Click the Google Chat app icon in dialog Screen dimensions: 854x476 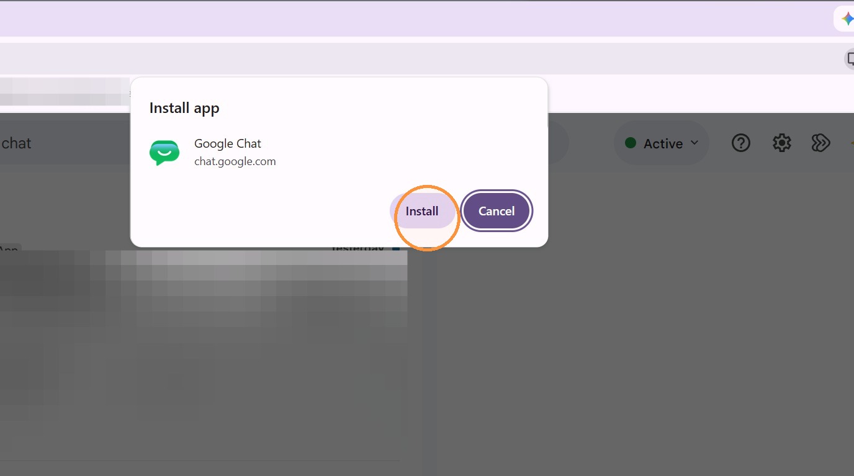point(164,152)
